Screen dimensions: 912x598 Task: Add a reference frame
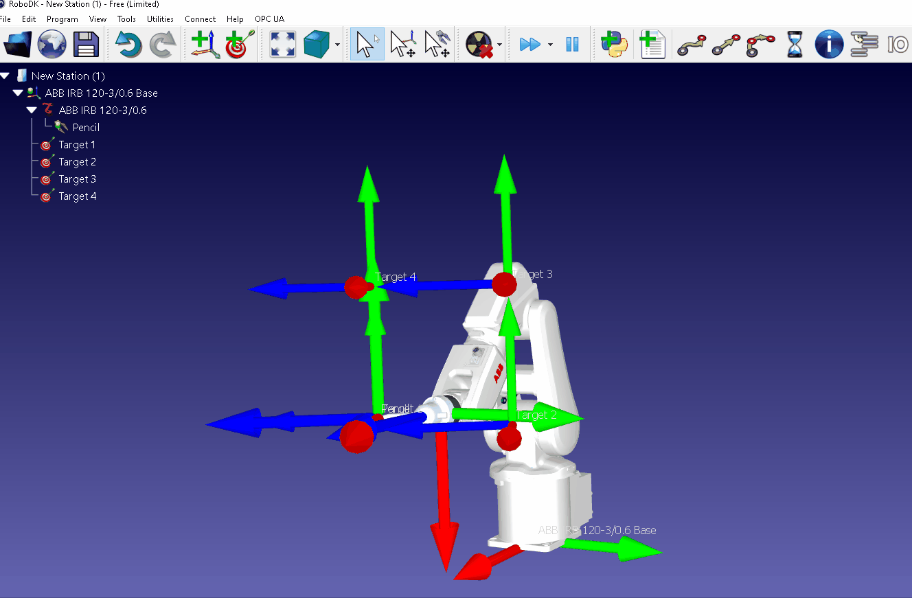[205, 45]
